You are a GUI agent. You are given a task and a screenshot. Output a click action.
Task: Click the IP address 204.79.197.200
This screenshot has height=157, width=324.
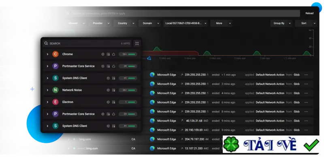click(x=194, y=139)
